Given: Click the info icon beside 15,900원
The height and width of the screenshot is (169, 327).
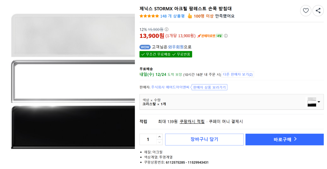Looking at the screenshot, I should coord(166,30).
